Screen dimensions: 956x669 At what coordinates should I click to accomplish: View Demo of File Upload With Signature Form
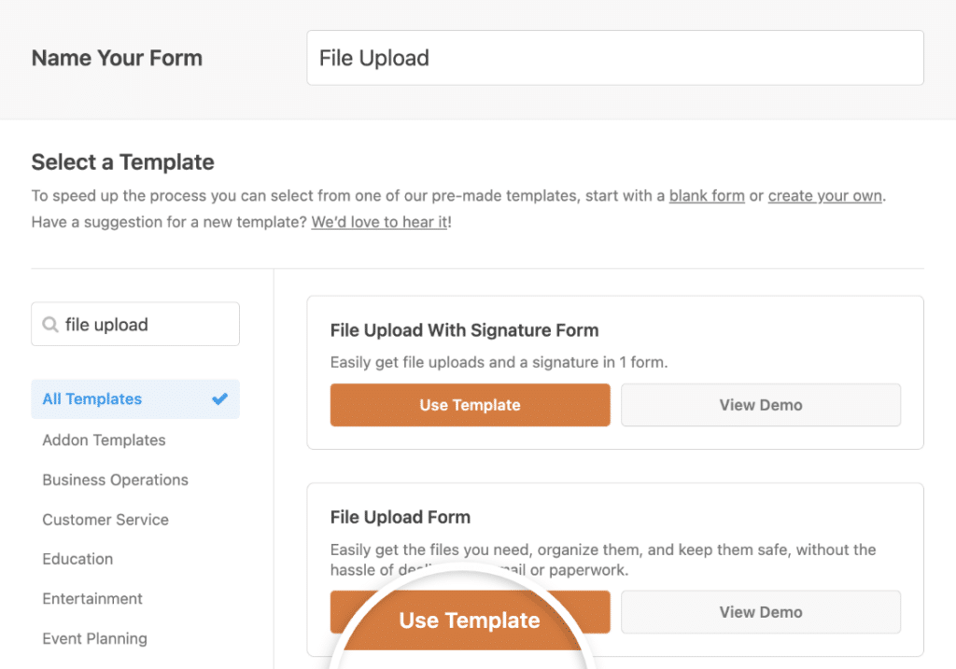coord(761,405)
